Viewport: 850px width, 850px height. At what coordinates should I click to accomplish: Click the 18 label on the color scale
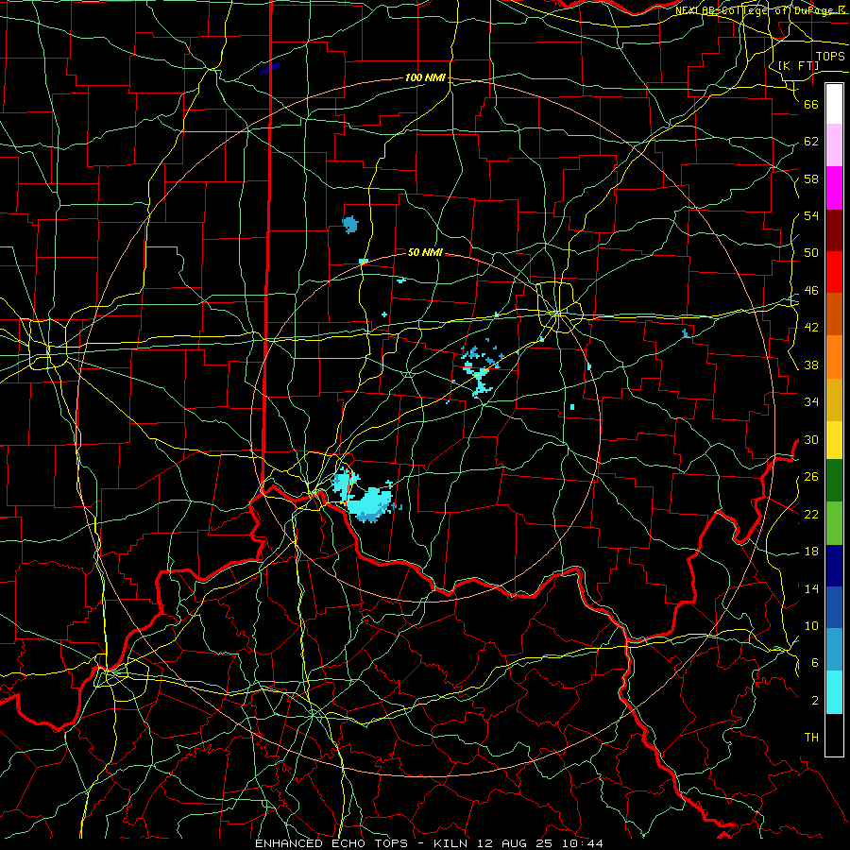811,552
